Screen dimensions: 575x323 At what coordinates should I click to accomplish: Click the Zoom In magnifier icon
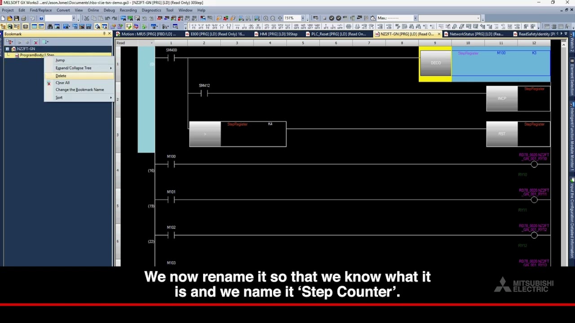pos(266,18)
